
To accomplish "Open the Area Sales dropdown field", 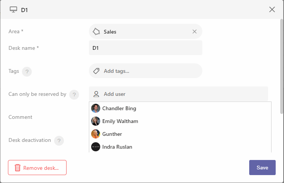I will [x=146, y=31].
